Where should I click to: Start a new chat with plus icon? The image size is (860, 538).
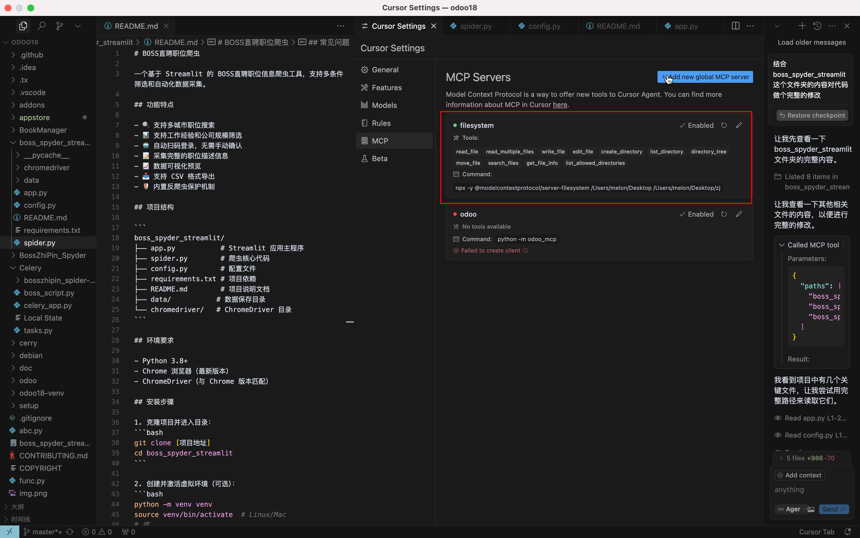pyautogui.click(x=802, y=26)
